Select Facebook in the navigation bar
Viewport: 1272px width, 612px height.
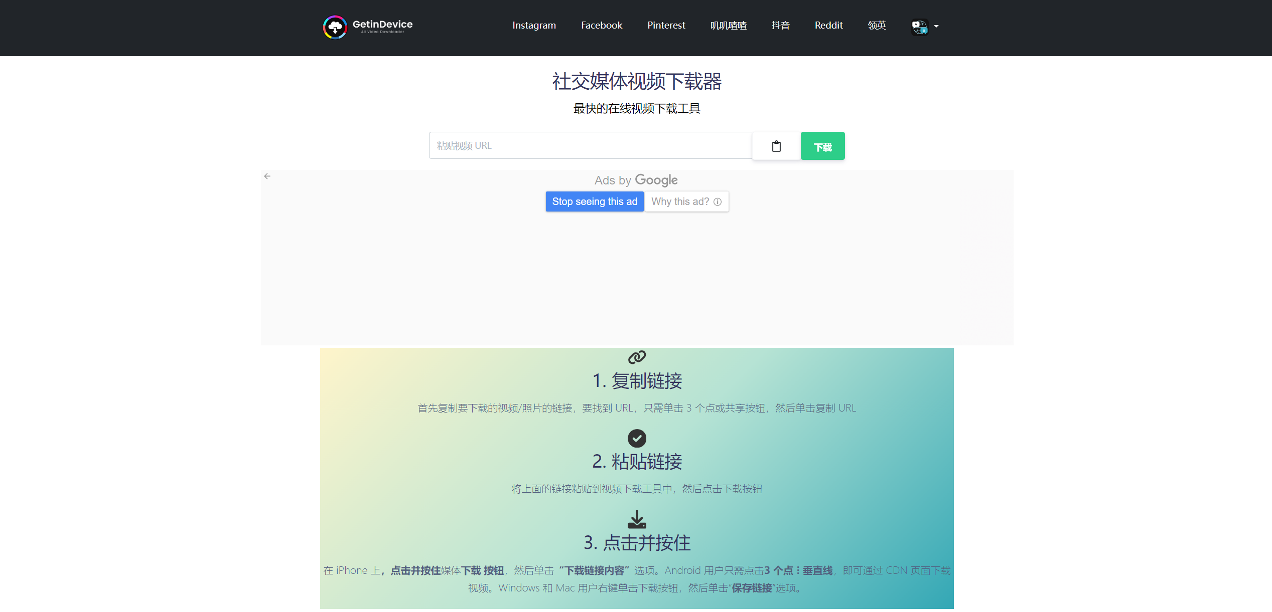(601, 26)
